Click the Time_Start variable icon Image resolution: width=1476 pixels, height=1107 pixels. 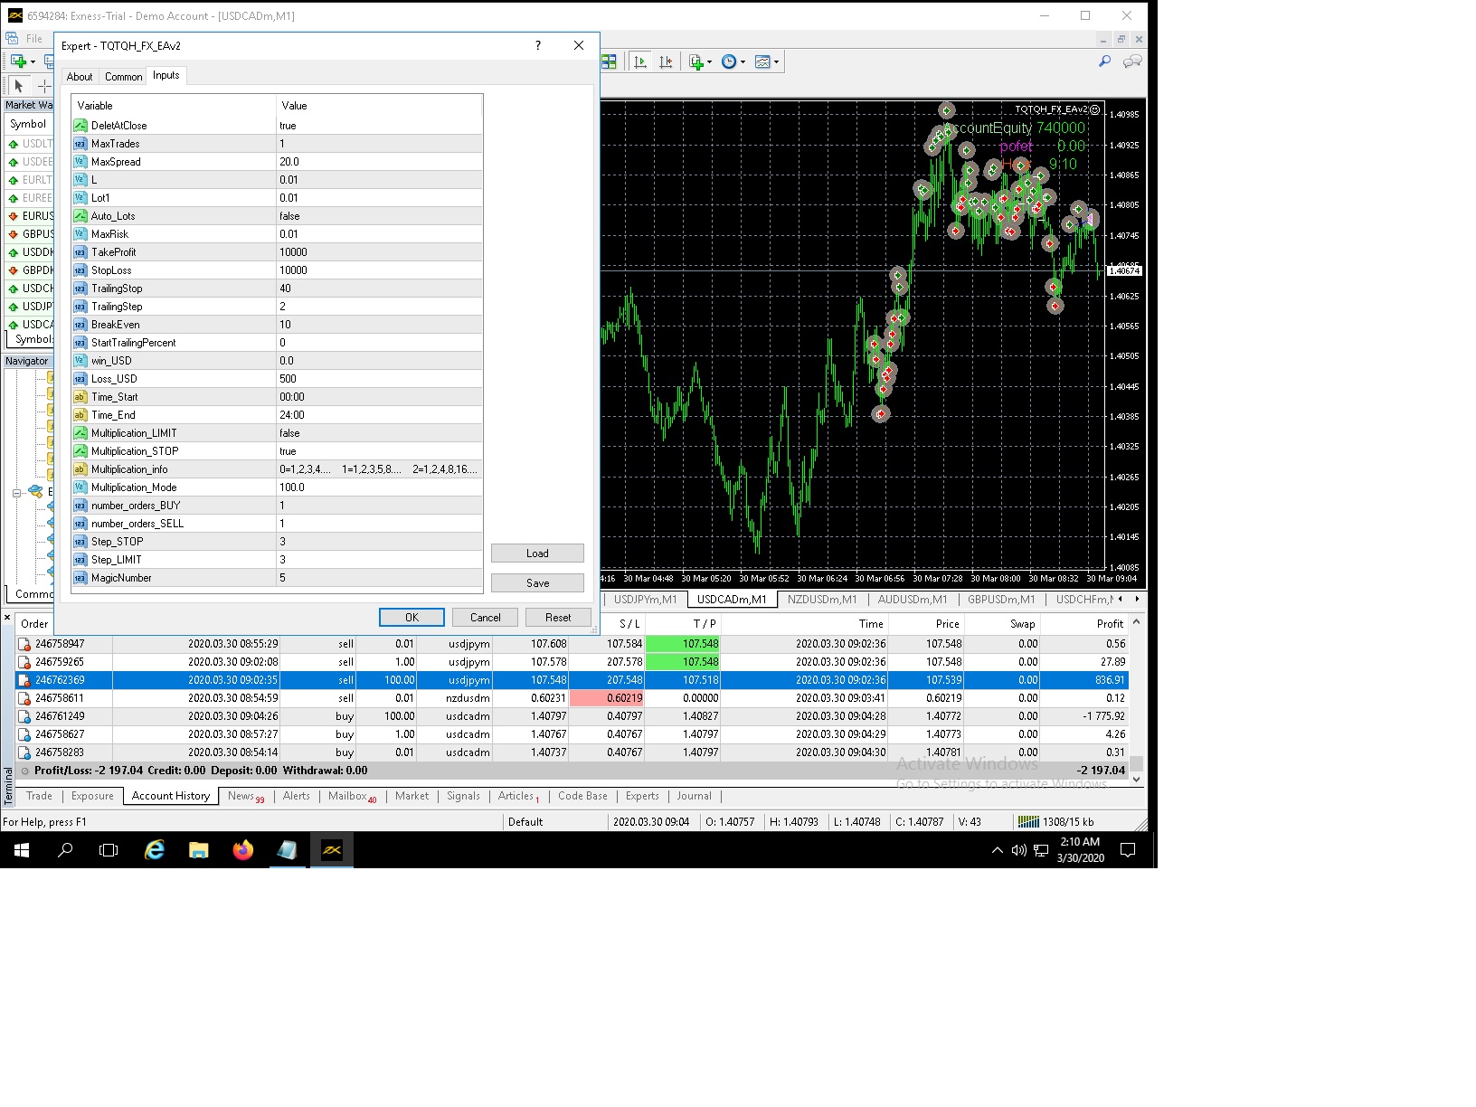point(80,397)
